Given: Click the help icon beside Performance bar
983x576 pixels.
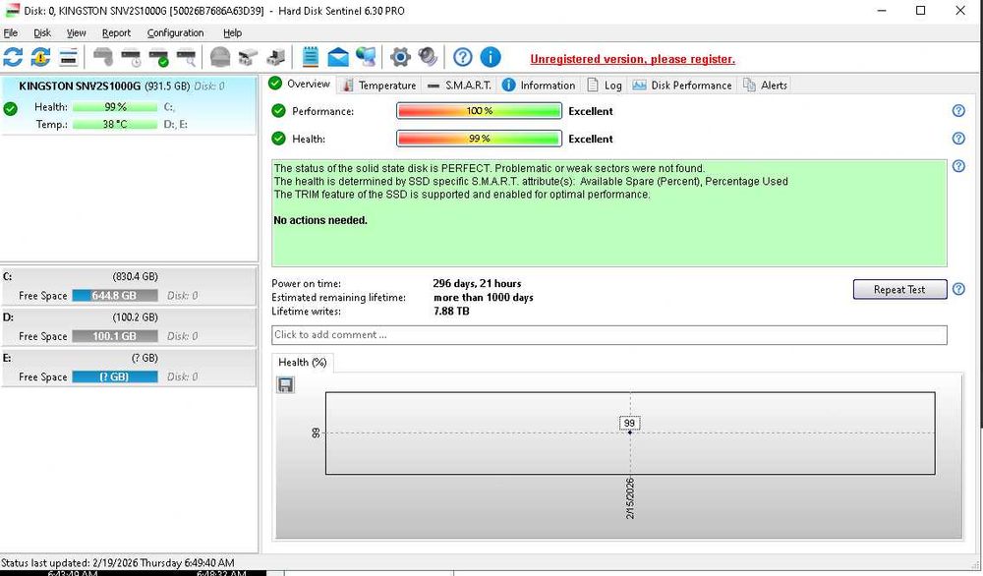Looking at the screenshot, I should click(x=958, y=110).
